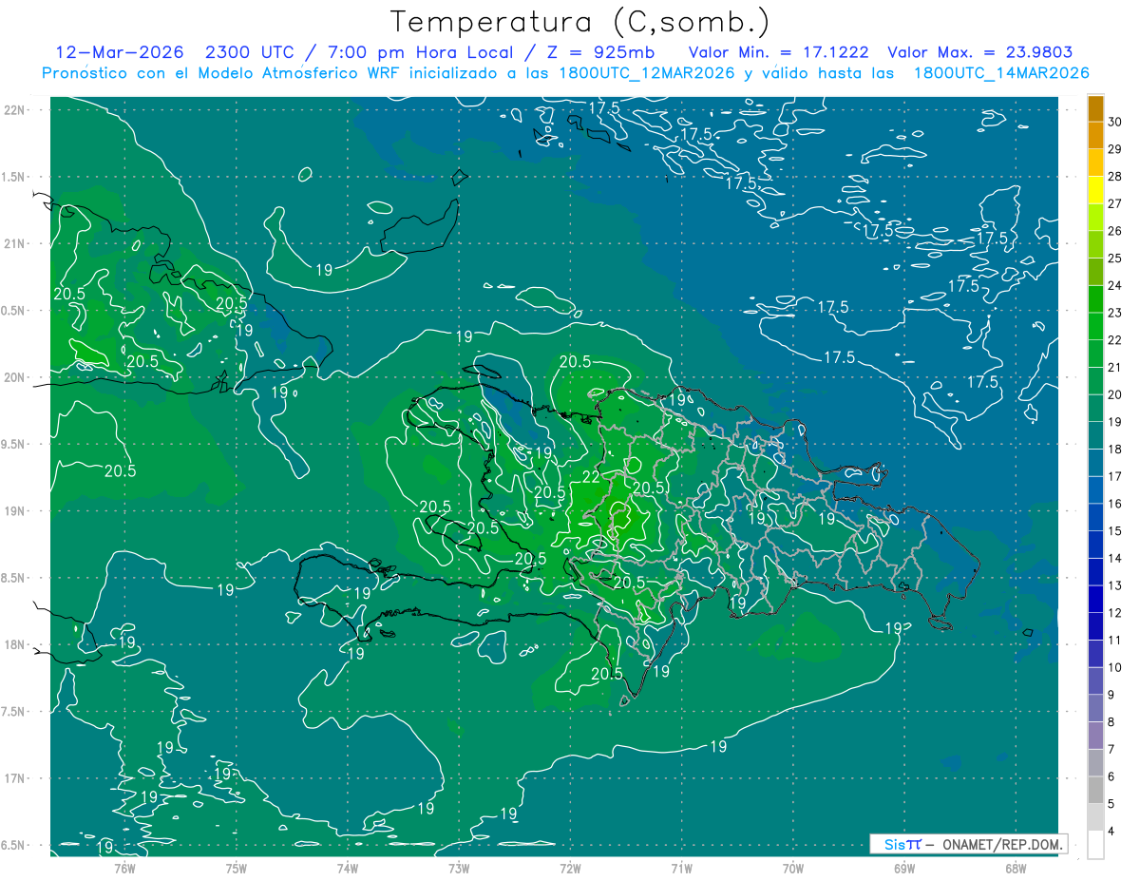Click the purple colorbar swatch between 7 and 8
This screenshot has height=881, width=1140.
click(1095, 736)
